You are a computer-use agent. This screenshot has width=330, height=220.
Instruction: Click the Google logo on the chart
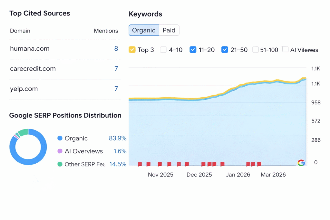301,163
